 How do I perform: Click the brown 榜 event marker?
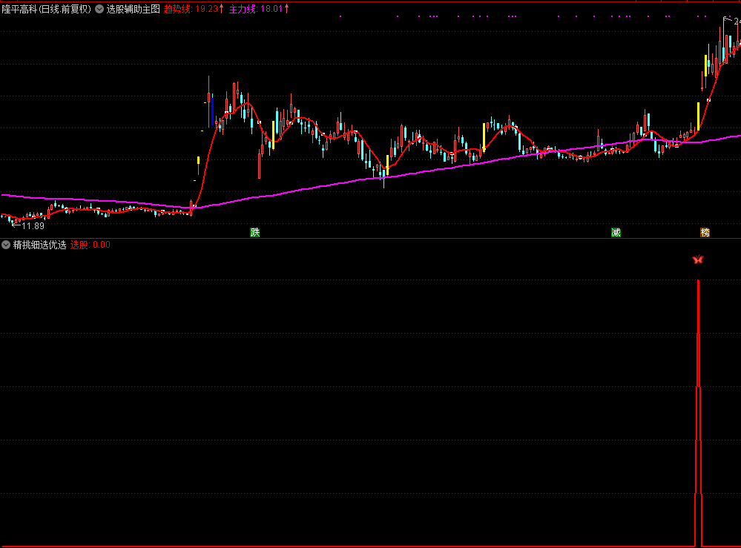tap(705, 232)
